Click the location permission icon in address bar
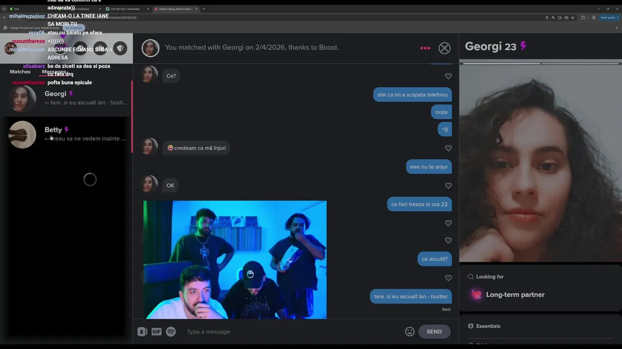The height and width of the screenshot is (349, 622). pyautogui.click(x=547, y=17)
